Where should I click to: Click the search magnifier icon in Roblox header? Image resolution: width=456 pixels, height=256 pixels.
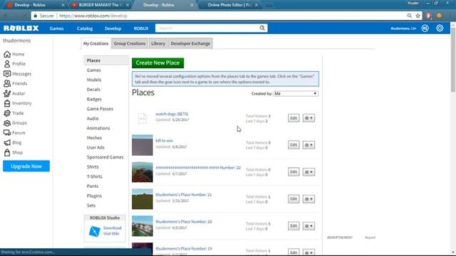pyautogui.click(x=262, y=28)
